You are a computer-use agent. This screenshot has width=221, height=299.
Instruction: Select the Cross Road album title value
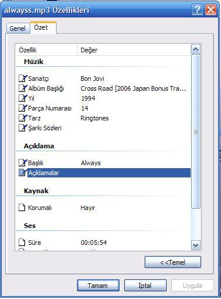tap(134, 88)
